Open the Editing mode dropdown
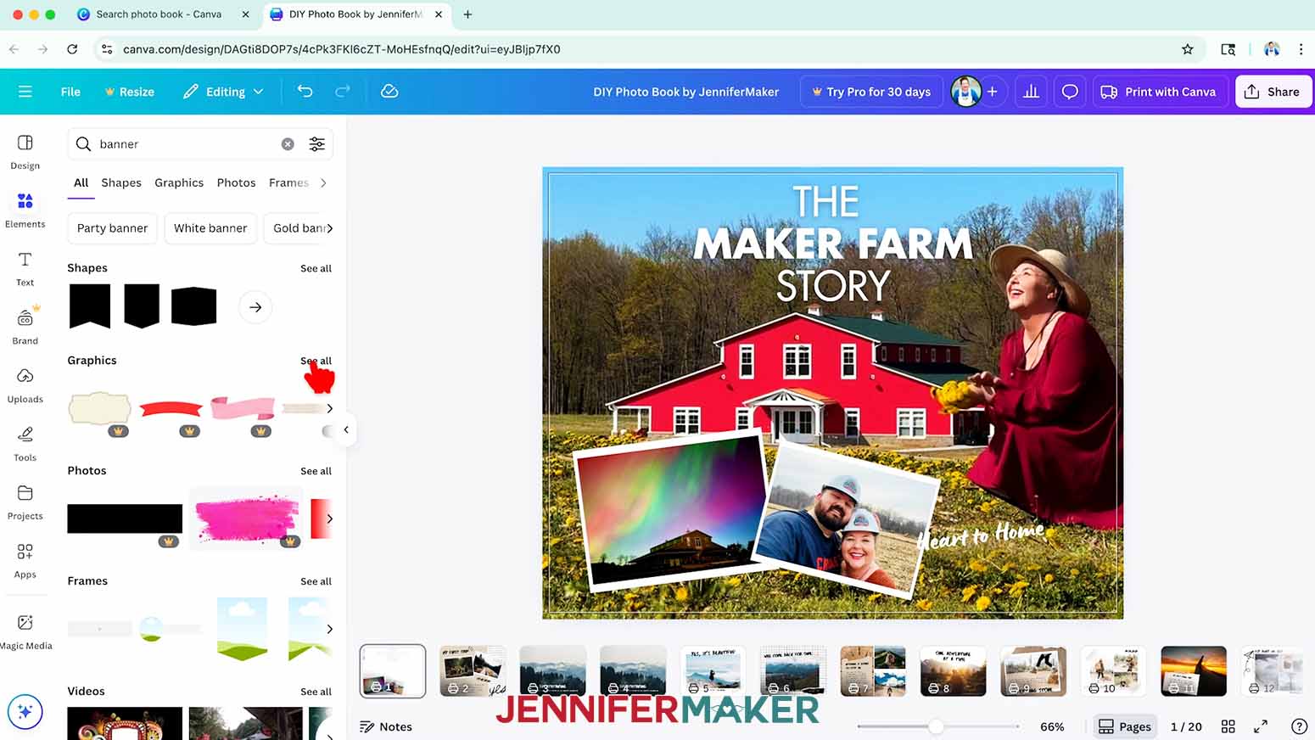Image resolution: width=1315 pixels, height=740 pixels. [x=224, y=92]
